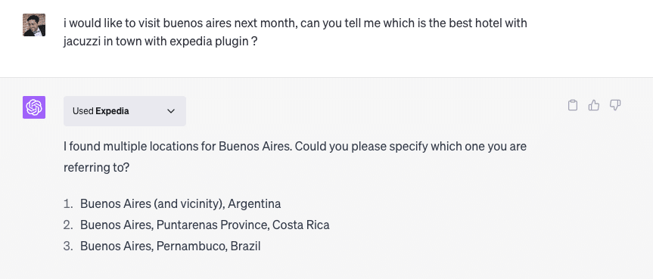This screenshot has height=279, width=653.
Task: Expand the Used Expedia plugin details
Action: click(125, 111)
